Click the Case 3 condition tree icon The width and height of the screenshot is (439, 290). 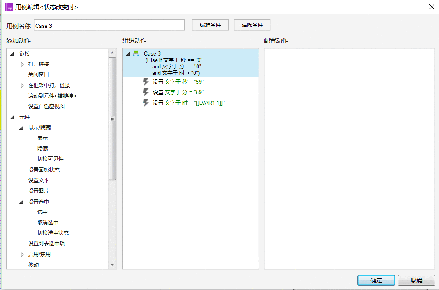(136, 53)
